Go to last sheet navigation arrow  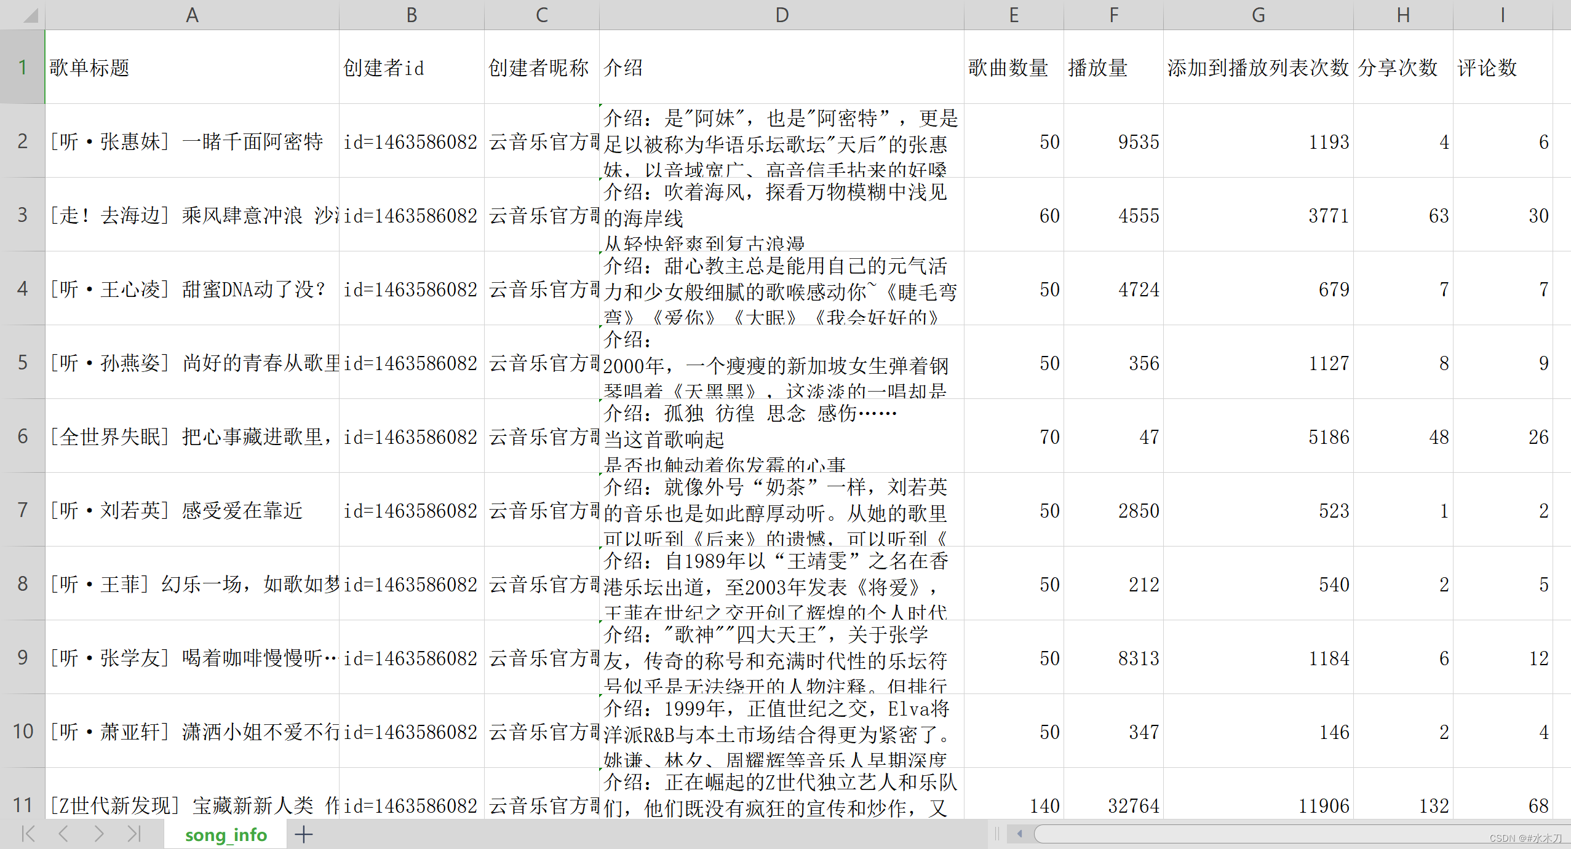pos(134,834)
